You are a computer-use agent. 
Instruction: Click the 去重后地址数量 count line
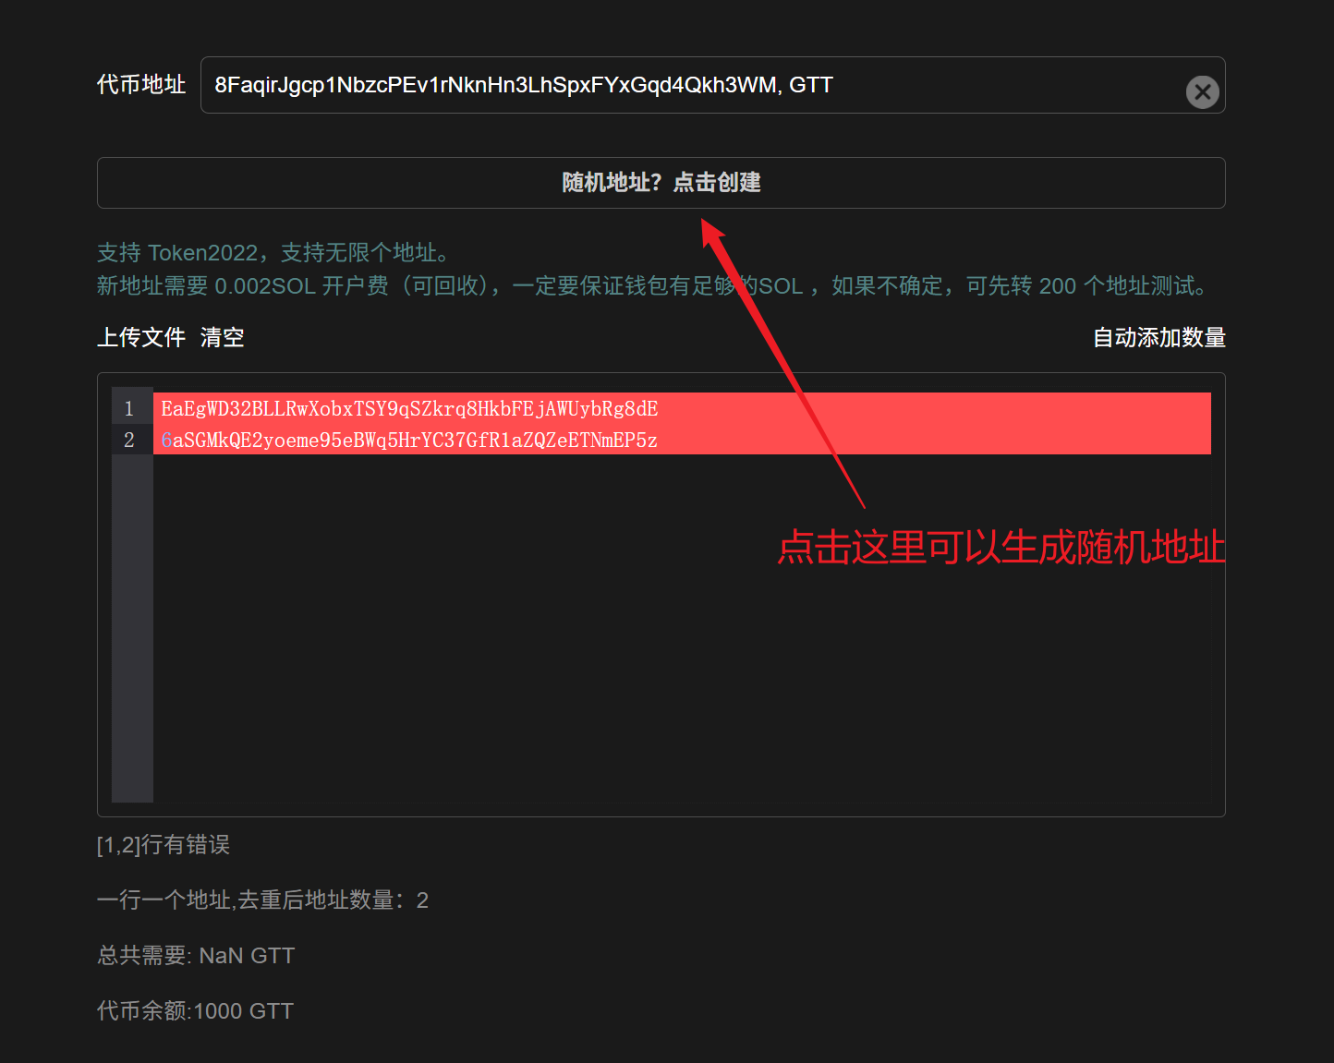coord(262,900)
